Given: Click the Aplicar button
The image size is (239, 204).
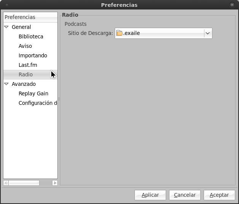Looking at the screenshot, I should click(150, 195).
